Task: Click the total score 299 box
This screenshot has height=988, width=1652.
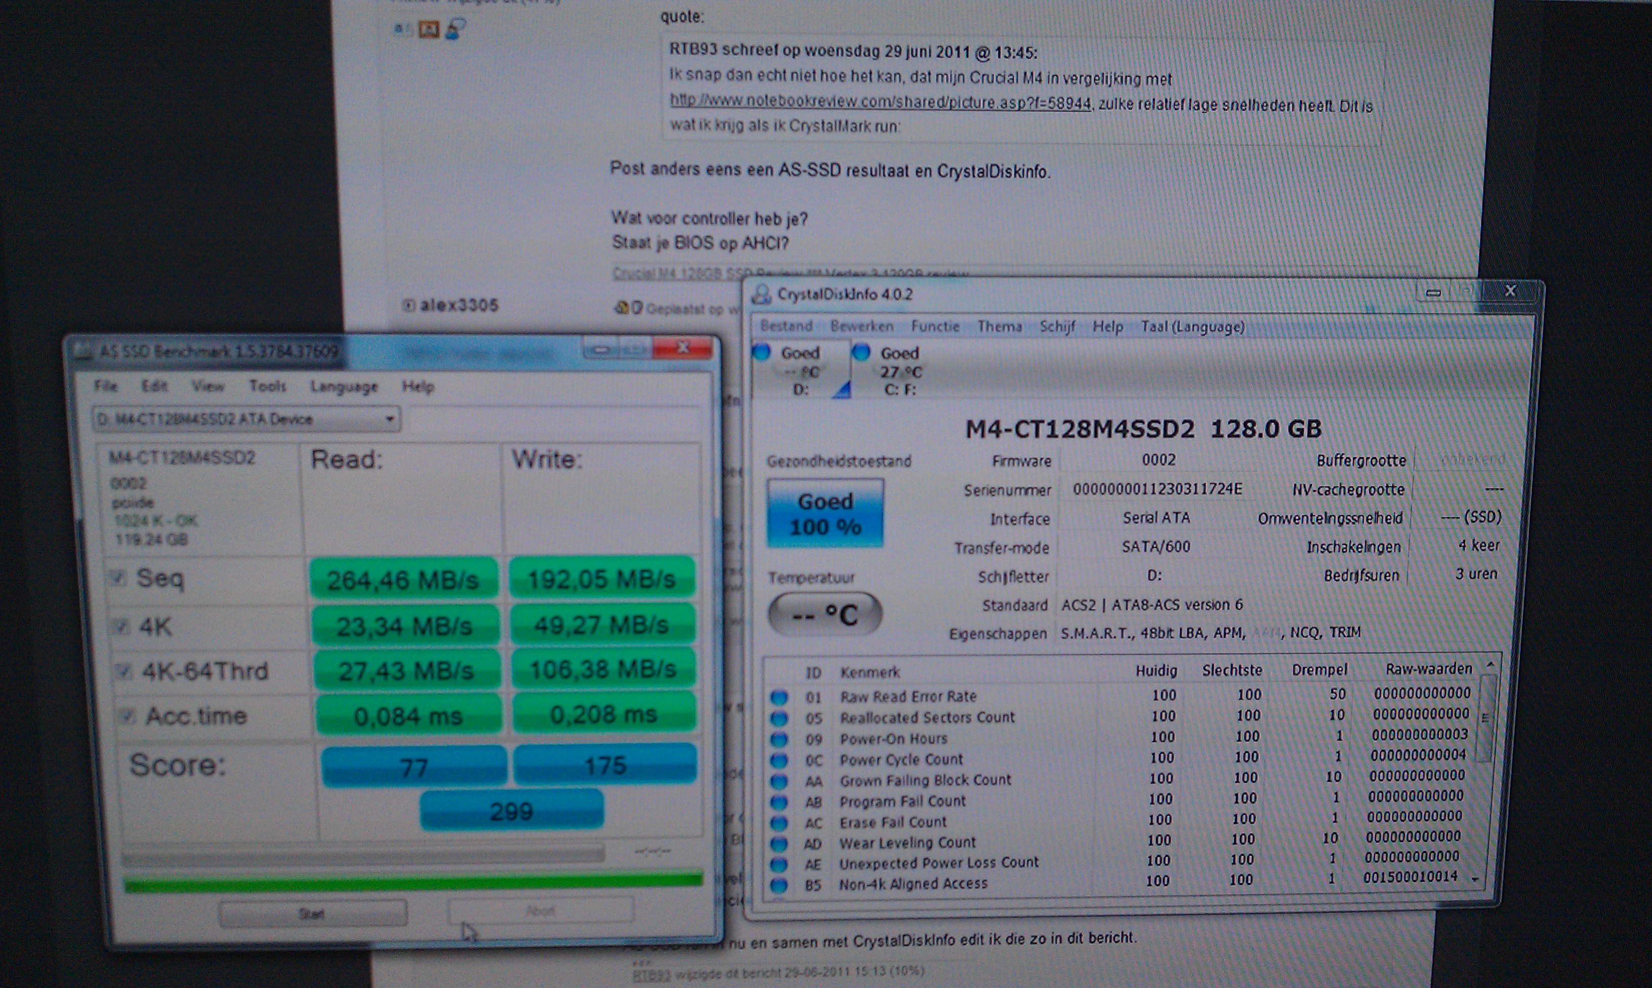Action: [512, 811]
